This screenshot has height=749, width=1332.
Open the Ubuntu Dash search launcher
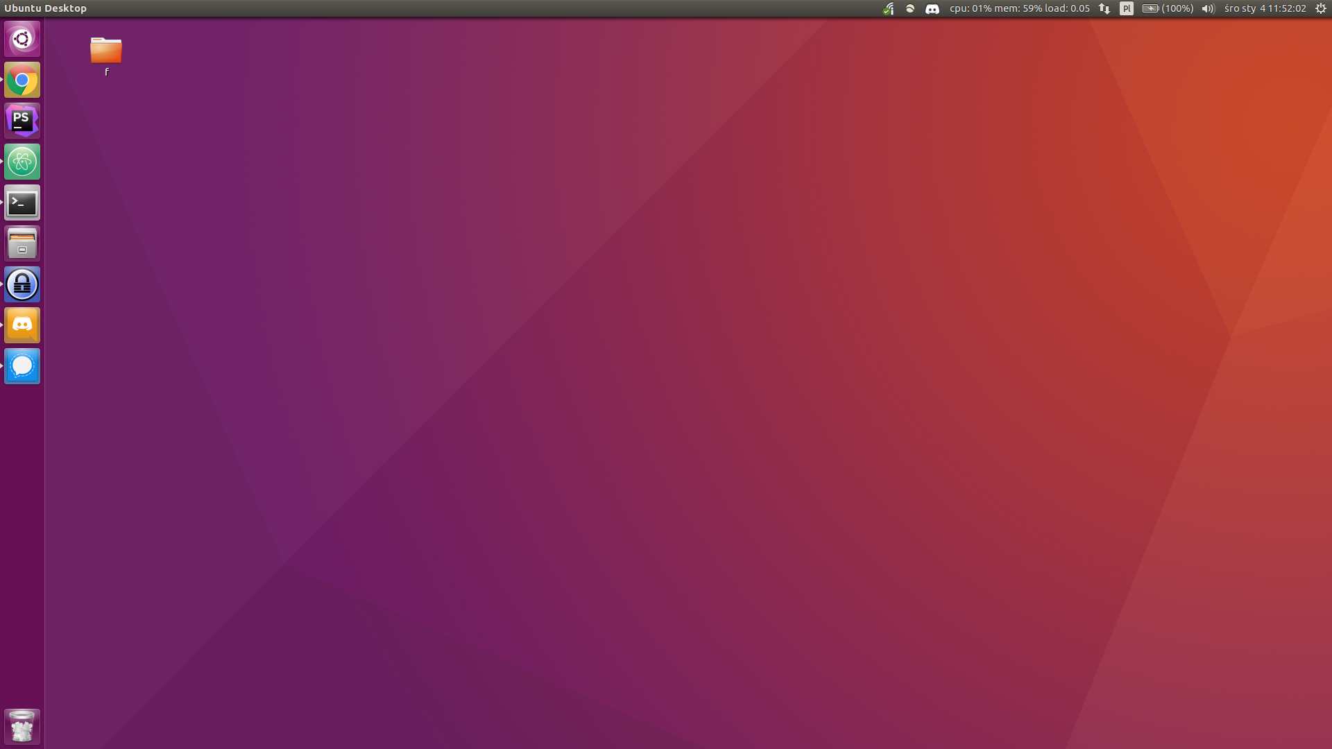[x=22, y=39]
